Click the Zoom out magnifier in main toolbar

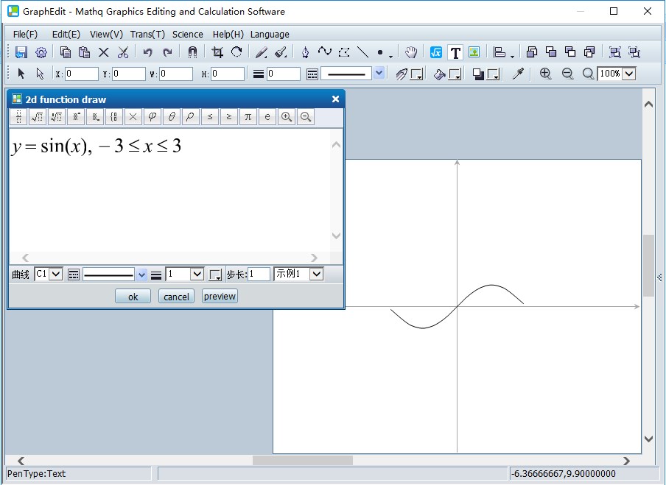click(x=567, y=74)
